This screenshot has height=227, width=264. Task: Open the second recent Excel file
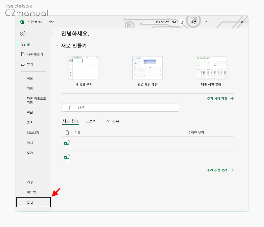147,158
